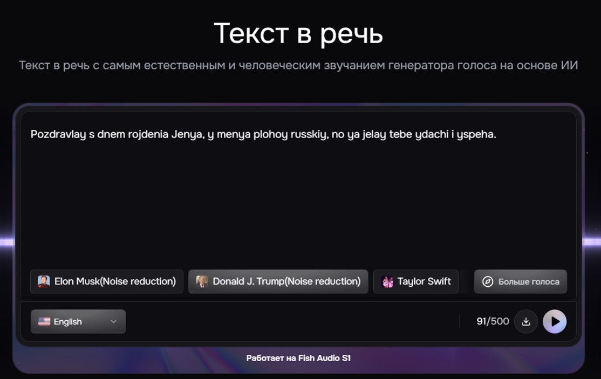Click the Elon Musk avatar thumbnail
The height and width of the screenshot is (379, 601).
point(44,281)
